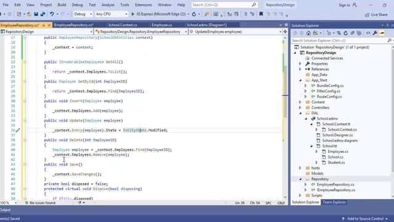This screenshot has height=222, width=394.
Task: Switch to the Team Explorer tab
Action: [334, 202]
